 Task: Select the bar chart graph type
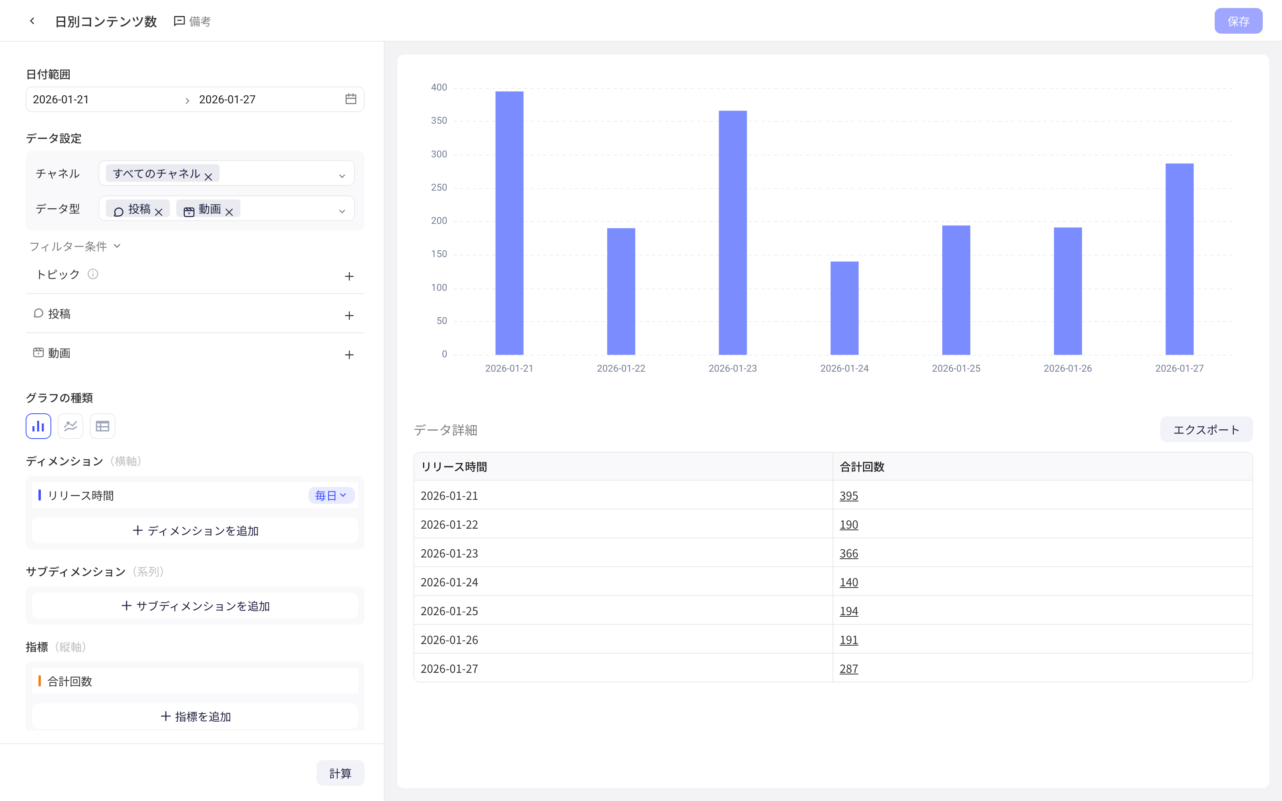(x=38, y=426)
